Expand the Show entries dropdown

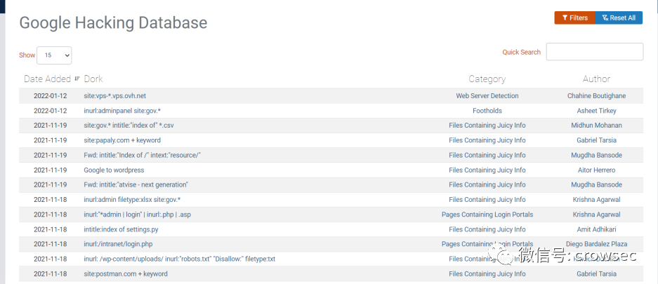click(x=54, y=55)
